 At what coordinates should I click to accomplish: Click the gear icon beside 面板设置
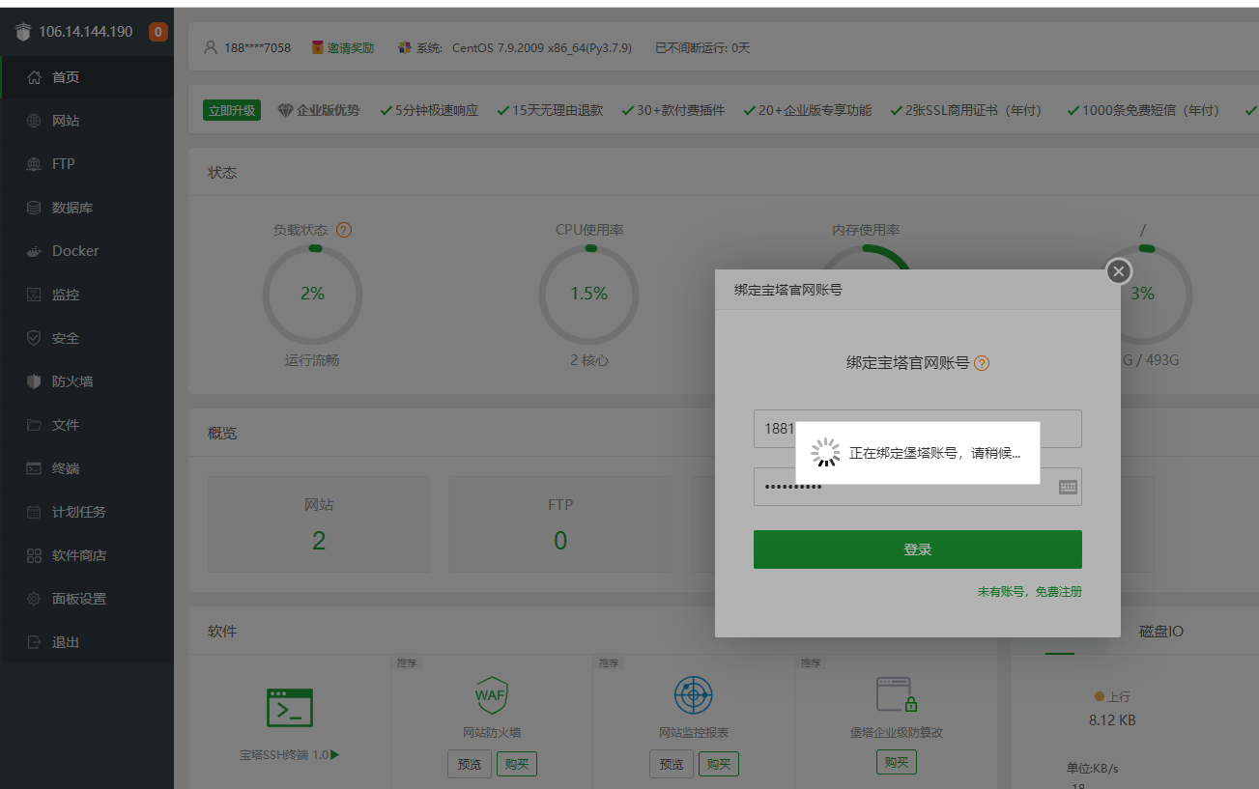click(x=34, y=599)
